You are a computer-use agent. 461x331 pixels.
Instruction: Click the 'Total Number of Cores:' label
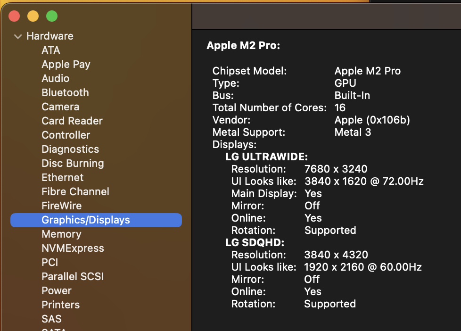point(270,108)
